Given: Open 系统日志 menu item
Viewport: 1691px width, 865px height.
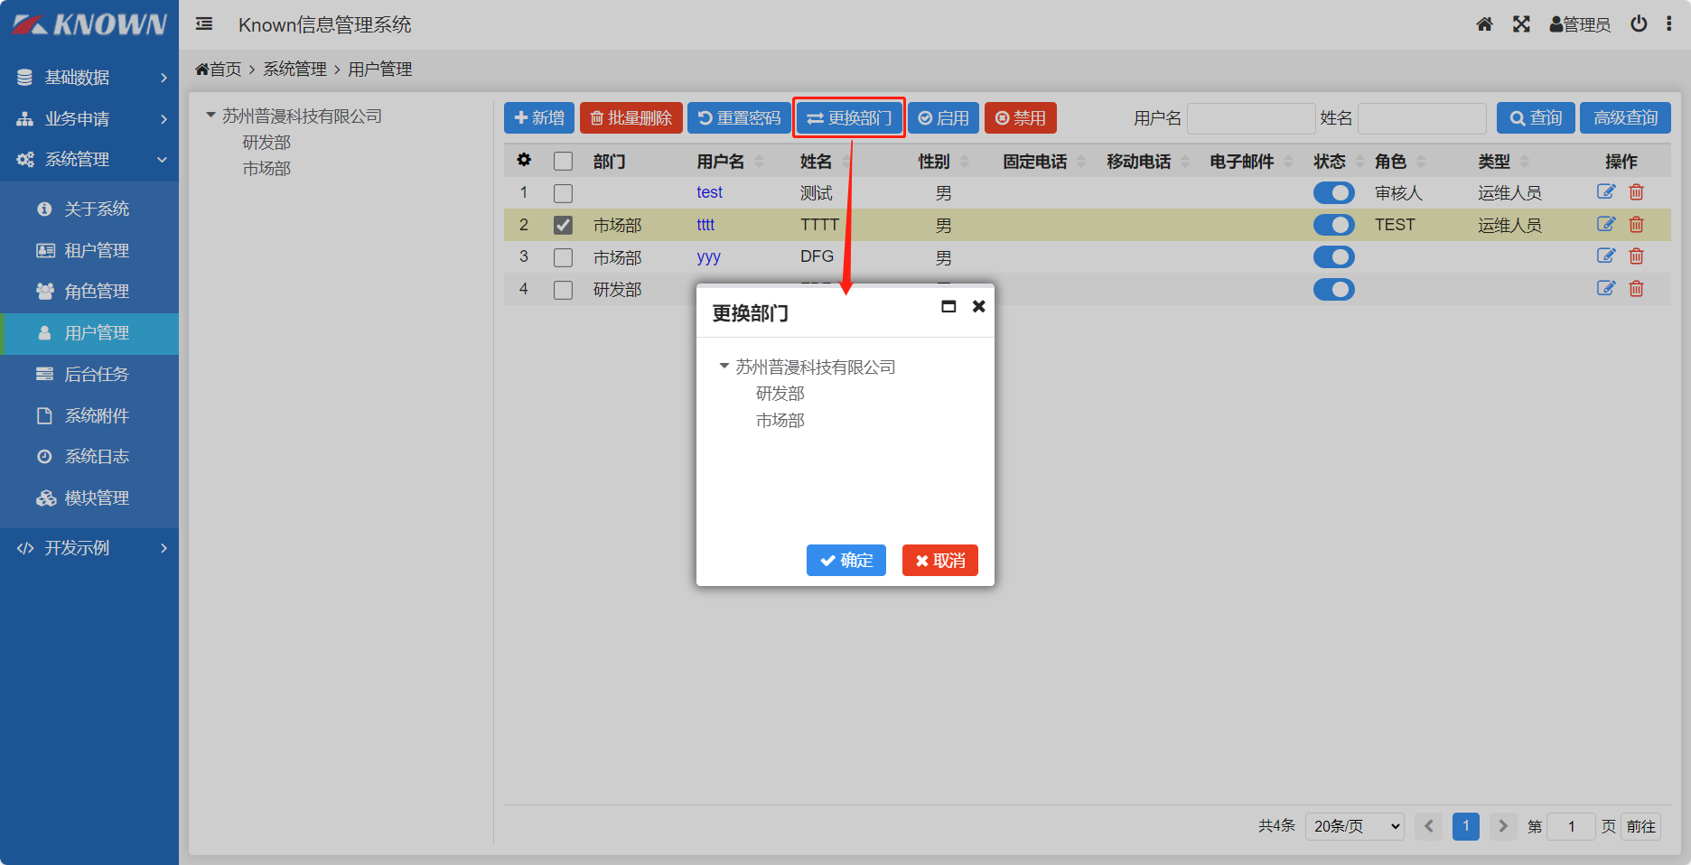Looking at the screenshot, I should tap(89, 457).
